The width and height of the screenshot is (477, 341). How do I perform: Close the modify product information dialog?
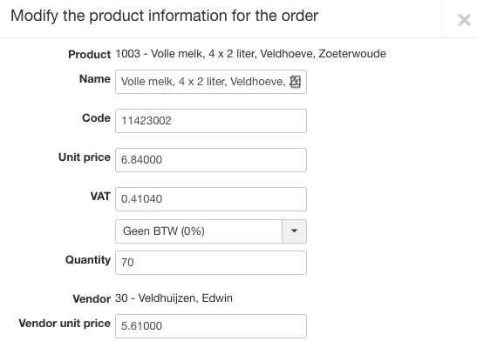click(464, 20)
